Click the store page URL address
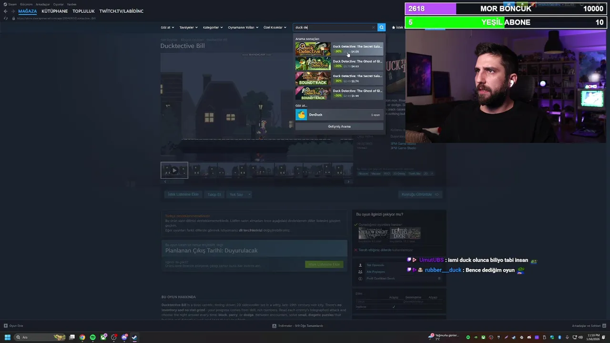Screen dimensions: 610x343 pyautogui.click(x=56, y=19)
